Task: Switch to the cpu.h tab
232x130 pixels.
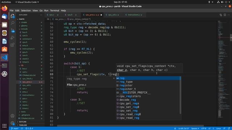Action: click(x=70, y=15)
